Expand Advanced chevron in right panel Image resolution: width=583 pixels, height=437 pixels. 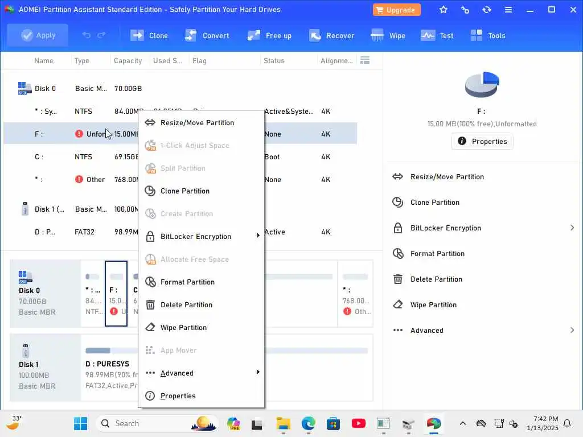pyautogui.click(x=572, y=330)
